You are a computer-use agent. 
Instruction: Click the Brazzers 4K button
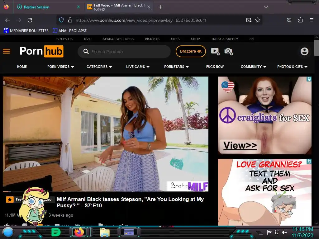(x=191, y=51)
